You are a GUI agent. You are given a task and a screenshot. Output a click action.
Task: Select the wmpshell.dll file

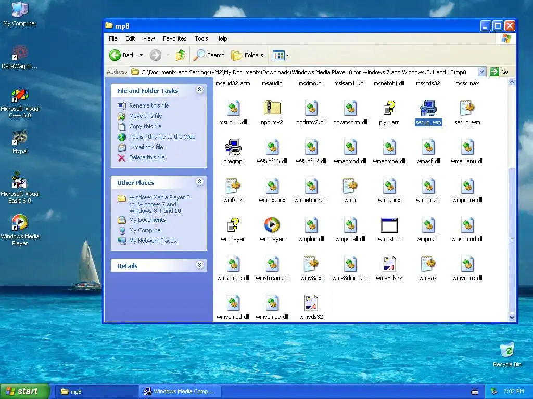(x=350, y=229)
